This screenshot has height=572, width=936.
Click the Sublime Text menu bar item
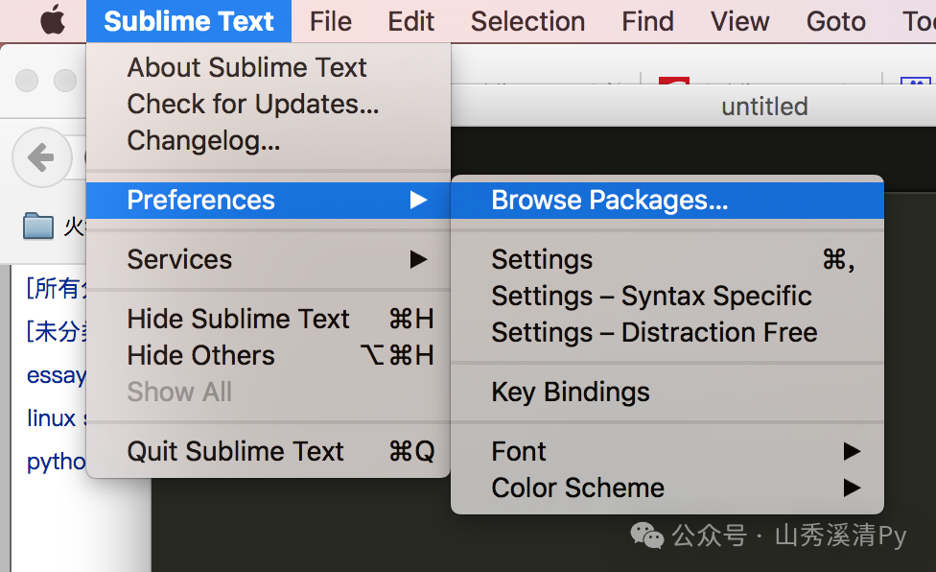pos(189,21)
